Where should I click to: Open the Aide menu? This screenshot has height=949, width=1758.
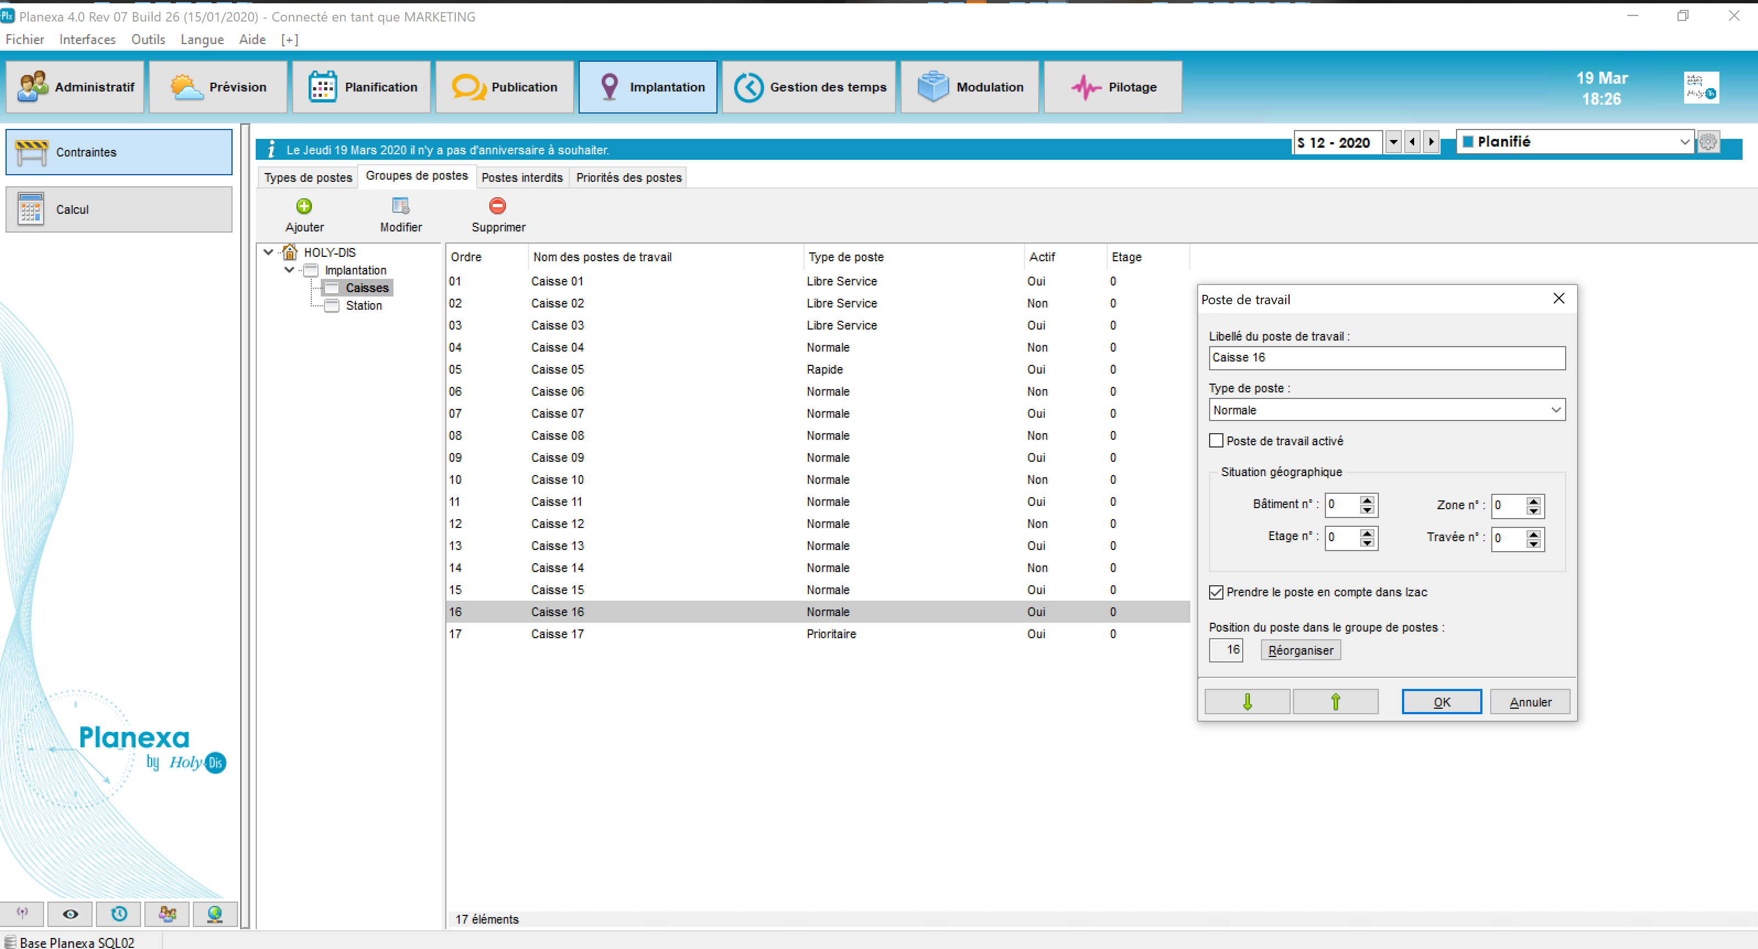pos(252,40)
